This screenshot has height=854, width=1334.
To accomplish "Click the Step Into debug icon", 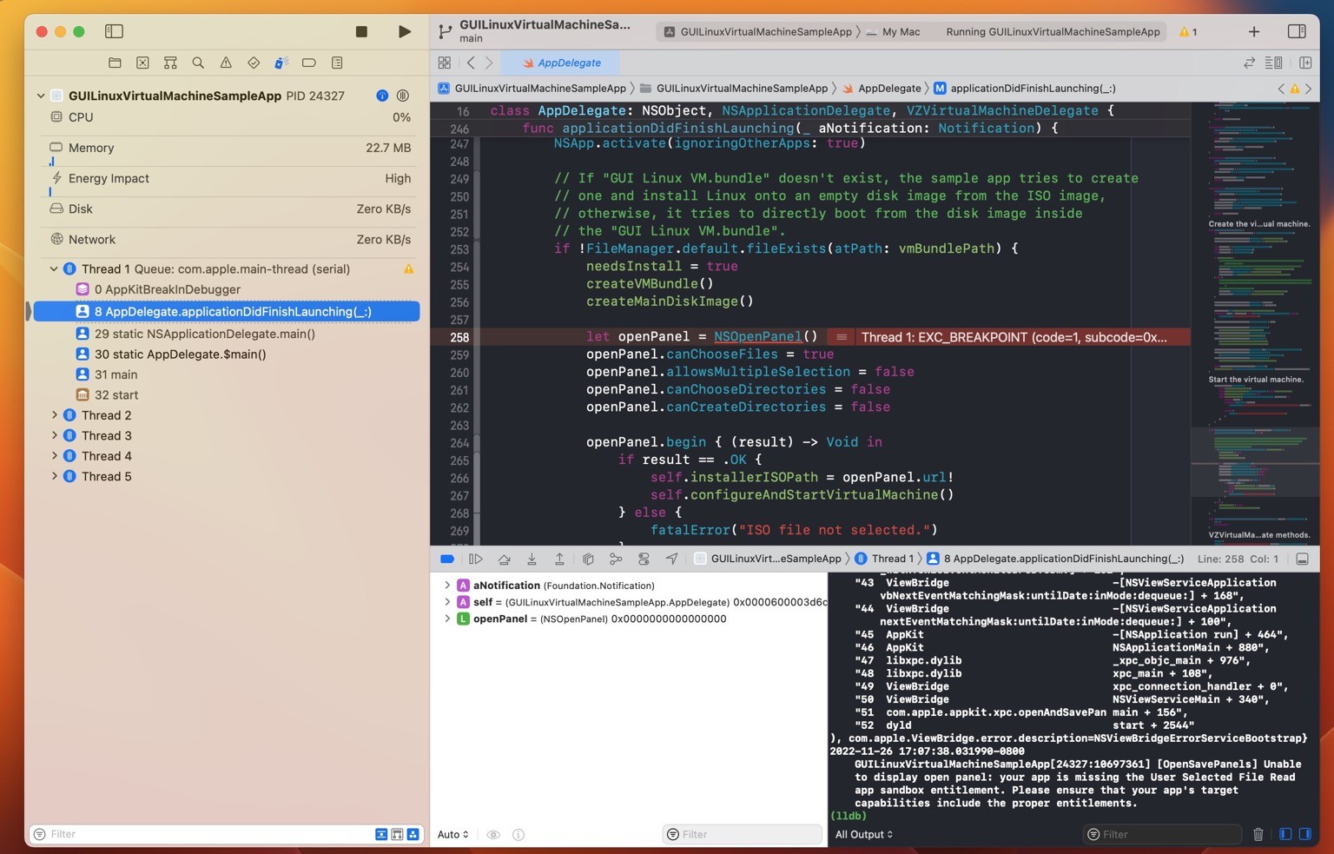I will 532,559.
